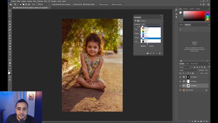
Task: Select the Crop tool in the toolbar
Action: (10, 22)
